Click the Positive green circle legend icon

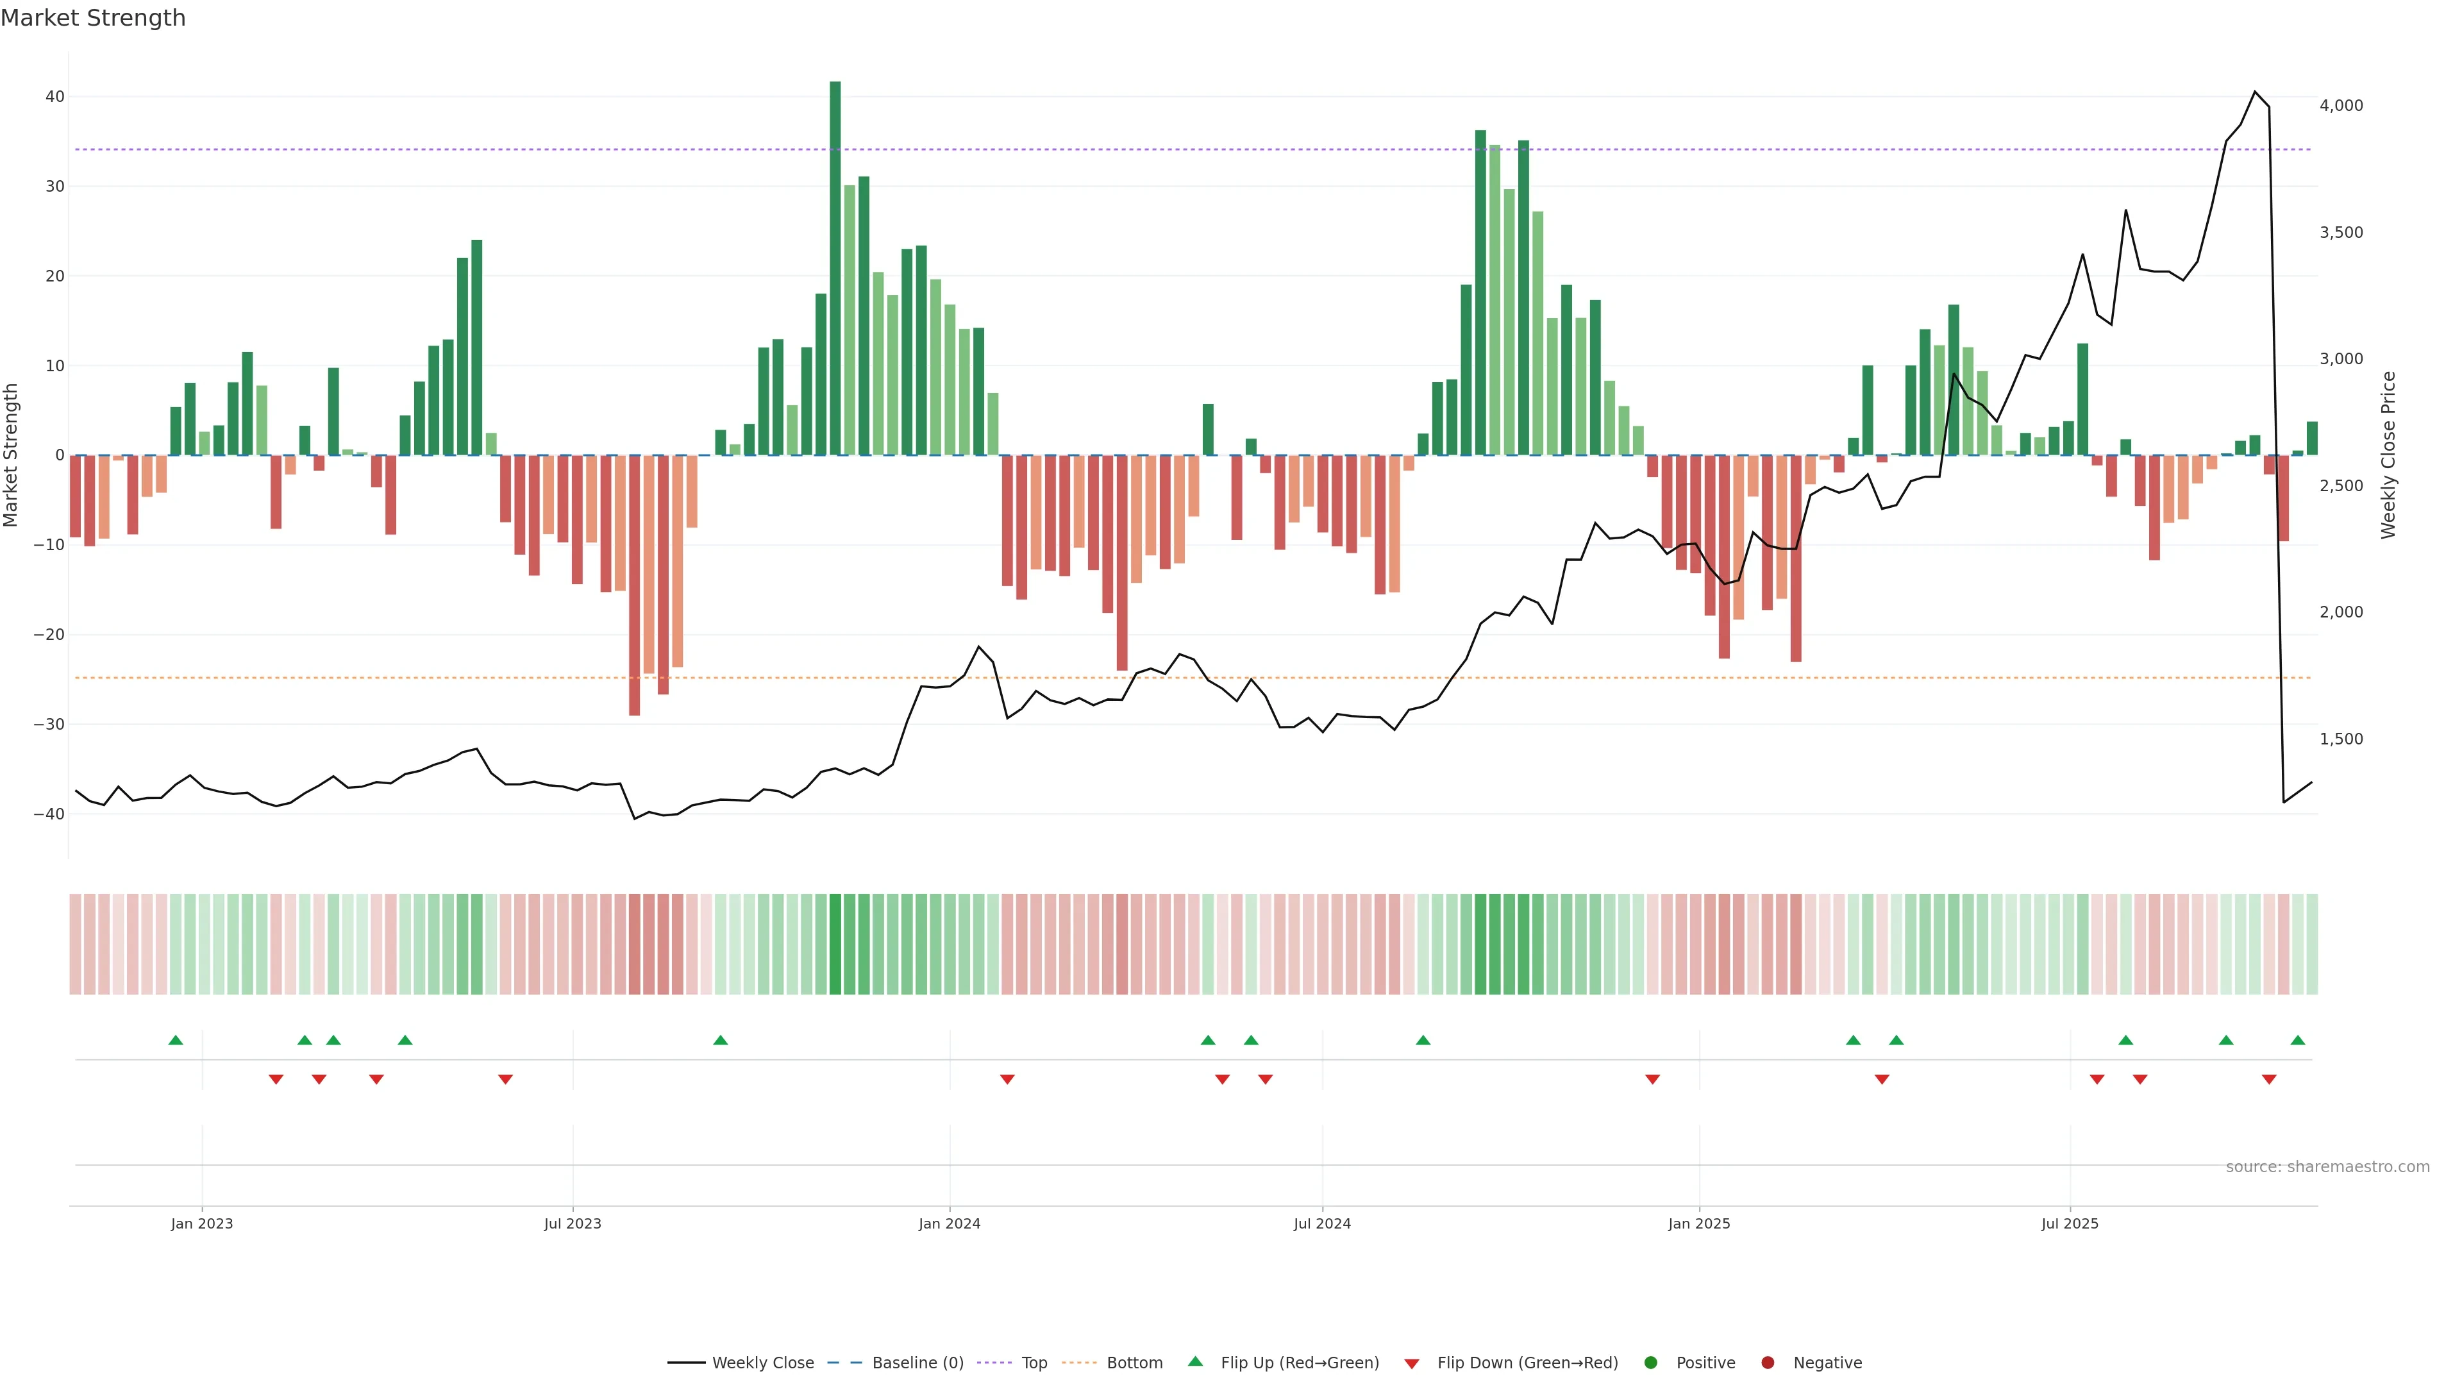(x=1650, y=1363)
